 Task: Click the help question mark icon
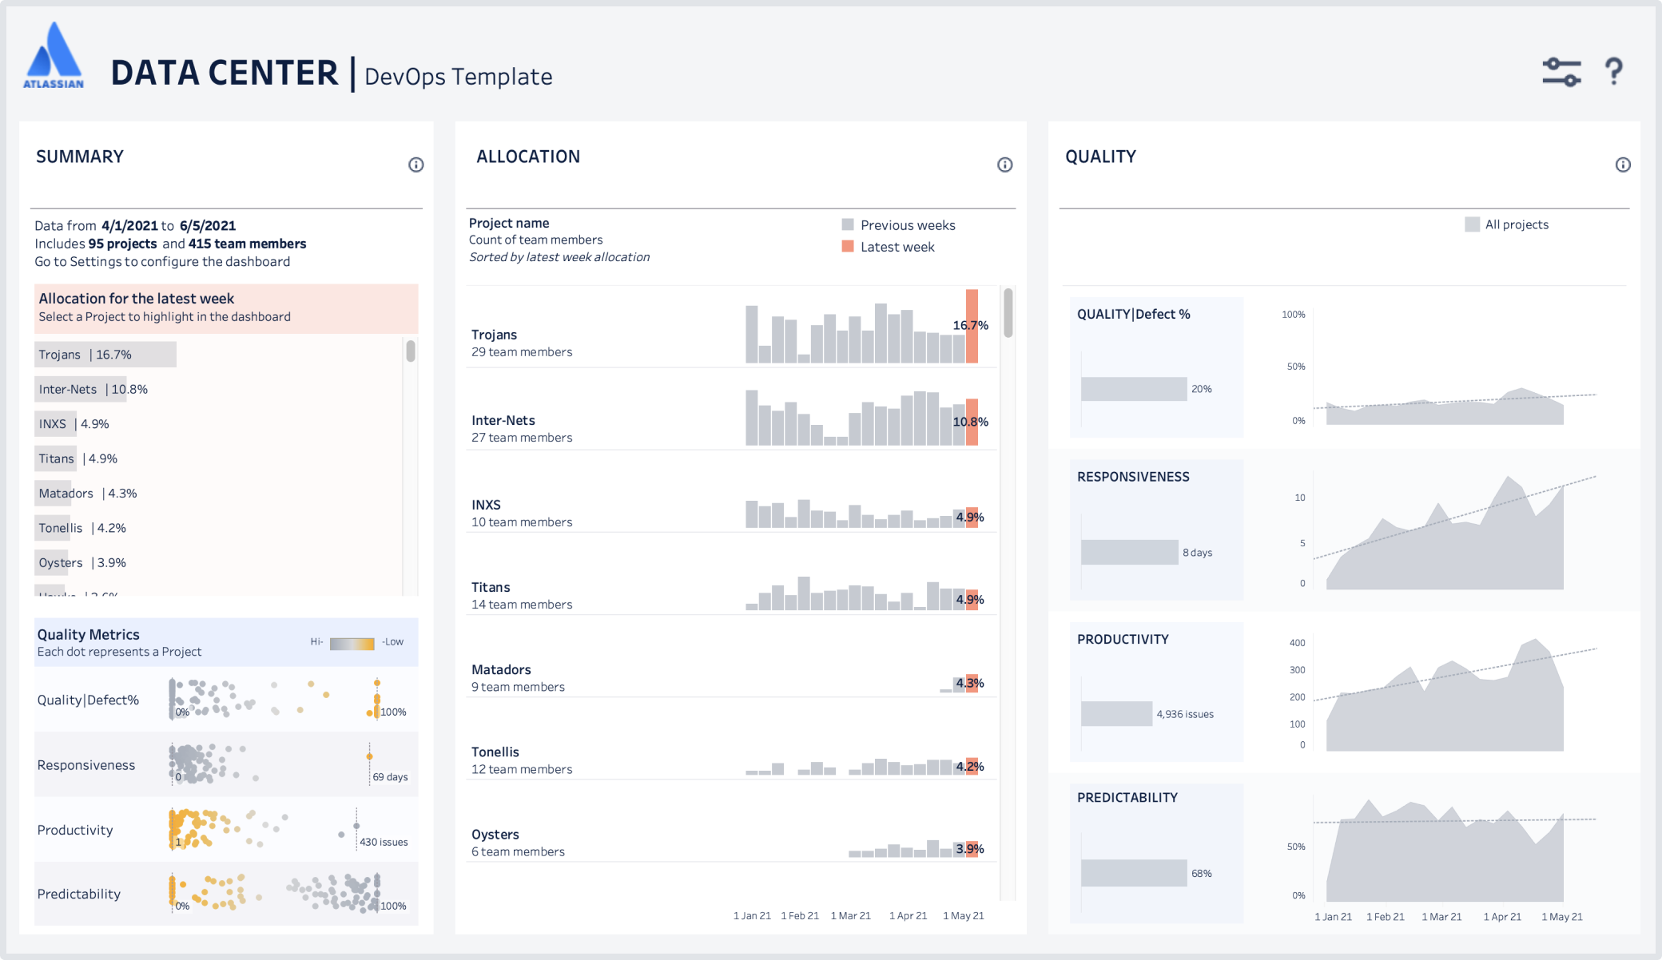click(1613, 72)
